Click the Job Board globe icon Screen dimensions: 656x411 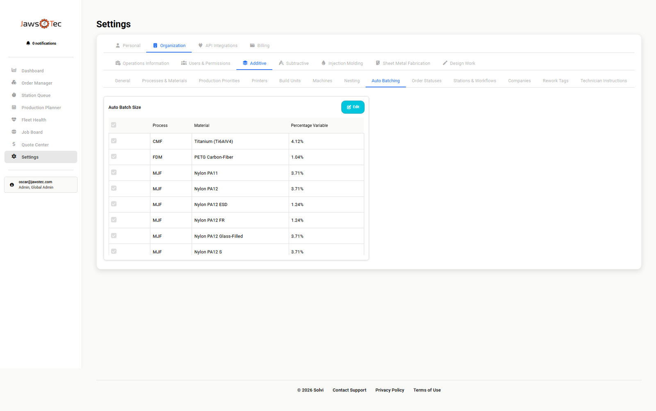[x=14, y=132]
